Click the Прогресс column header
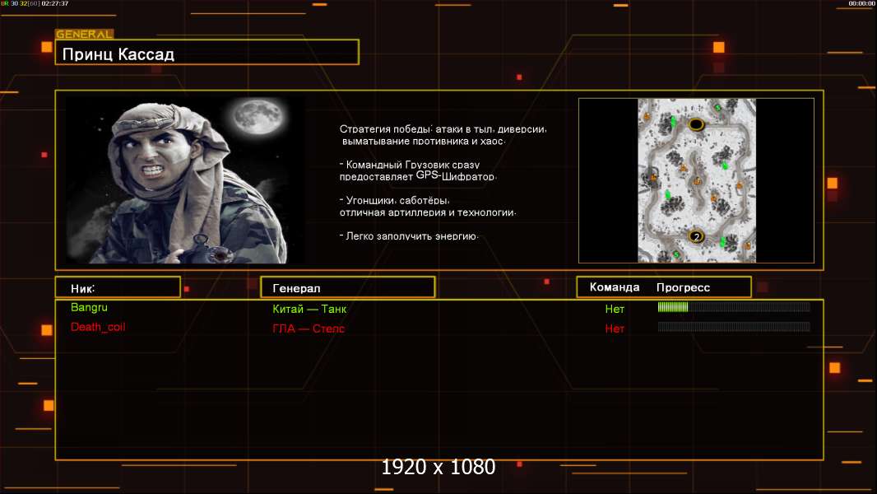877x494 pixels. pos(683,287)
